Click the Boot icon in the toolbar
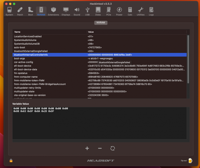Image resolution: width=200 pixels, height=168 pixels. point(30,10)
